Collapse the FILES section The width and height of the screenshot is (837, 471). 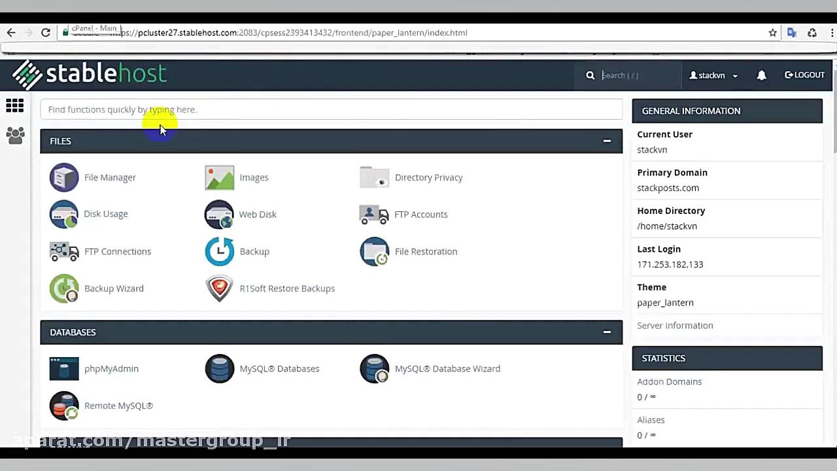click(x=607, y=141)
